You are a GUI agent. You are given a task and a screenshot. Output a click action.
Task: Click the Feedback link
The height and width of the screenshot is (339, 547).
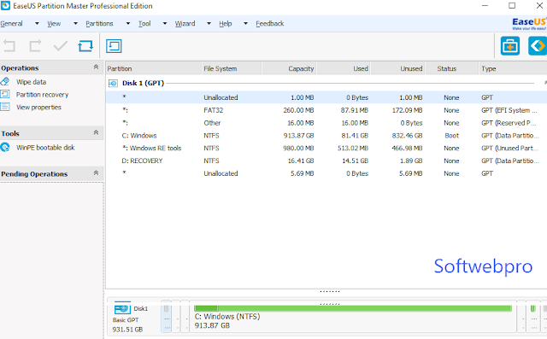(x=270, y=24)
